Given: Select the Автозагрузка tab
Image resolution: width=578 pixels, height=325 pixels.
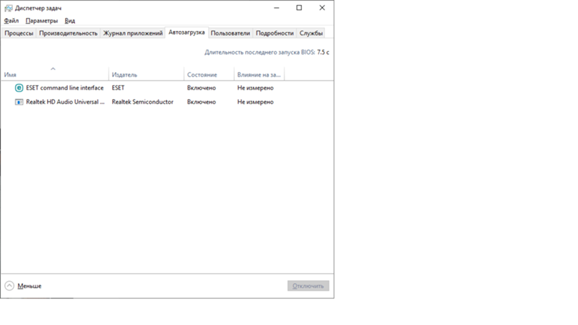Looking at the screenshot, I should 186,32.
